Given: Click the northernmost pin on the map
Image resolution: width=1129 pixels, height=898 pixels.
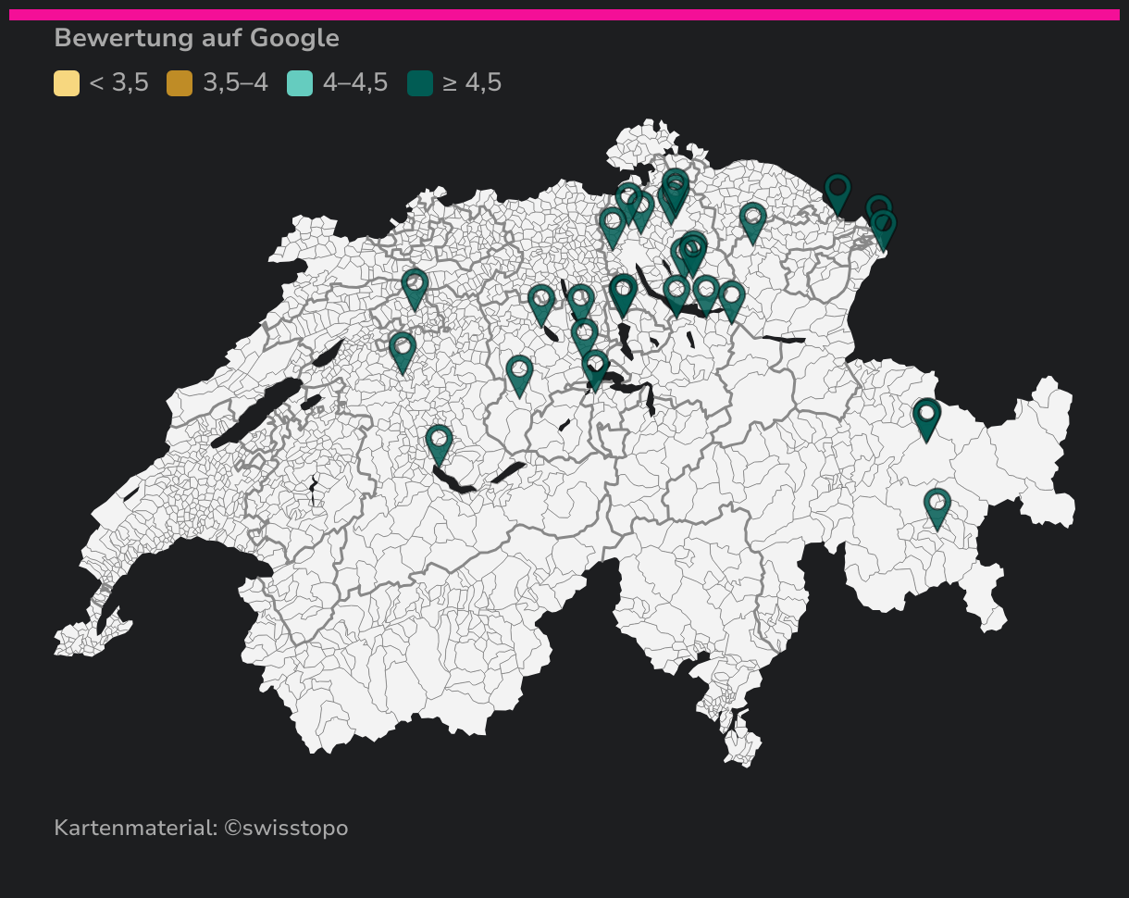Looking at the screenshot, I should 676,185.
